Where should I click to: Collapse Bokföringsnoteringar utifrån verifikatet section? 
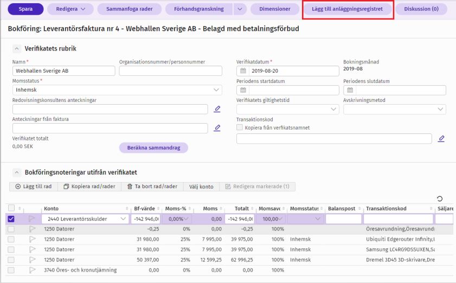coord(17,172)
